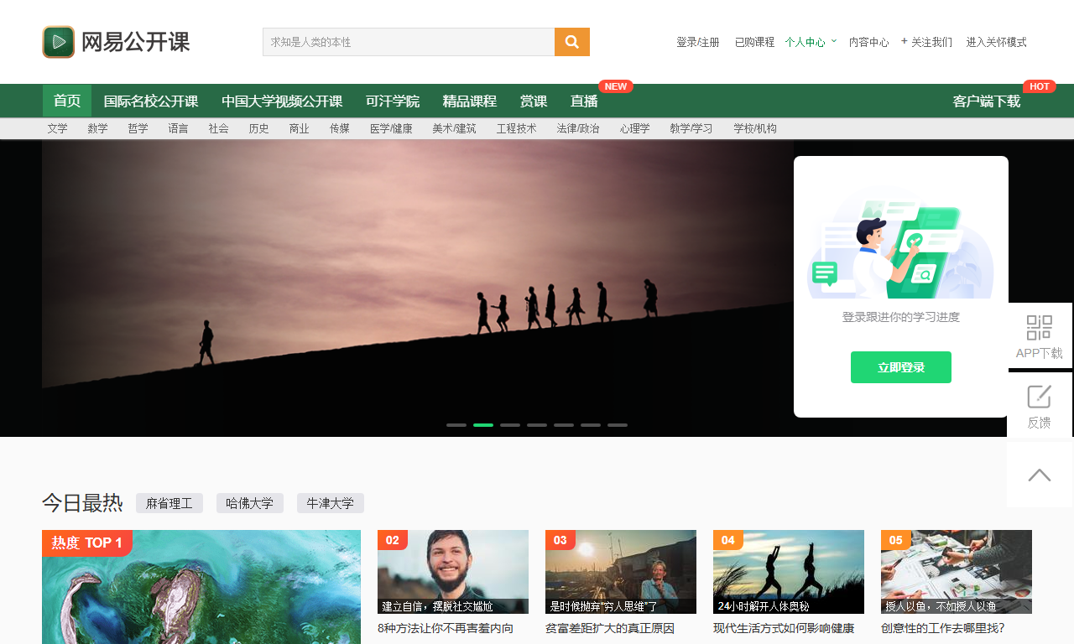Open course title 现代生活方式如何影响健康
The width and height of the screenshot is (1074, 644).
coord(784,628)
